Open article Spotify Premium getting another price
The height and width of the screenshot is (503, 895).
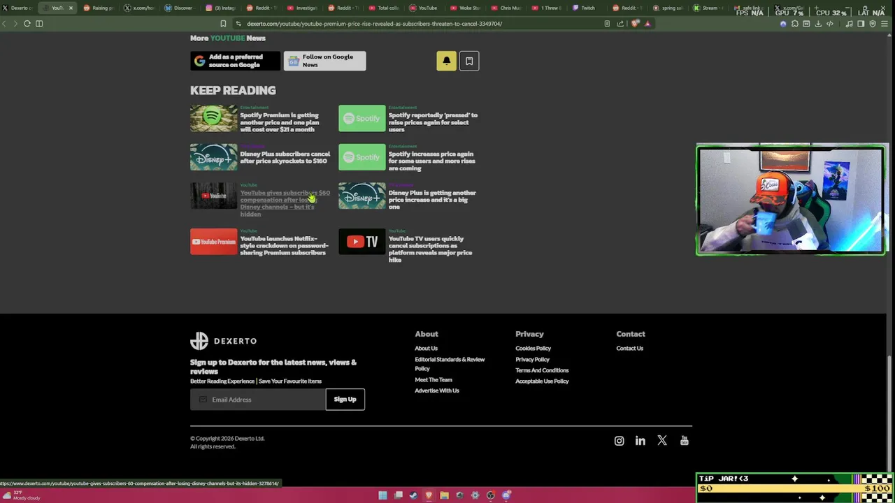point(280,122)
